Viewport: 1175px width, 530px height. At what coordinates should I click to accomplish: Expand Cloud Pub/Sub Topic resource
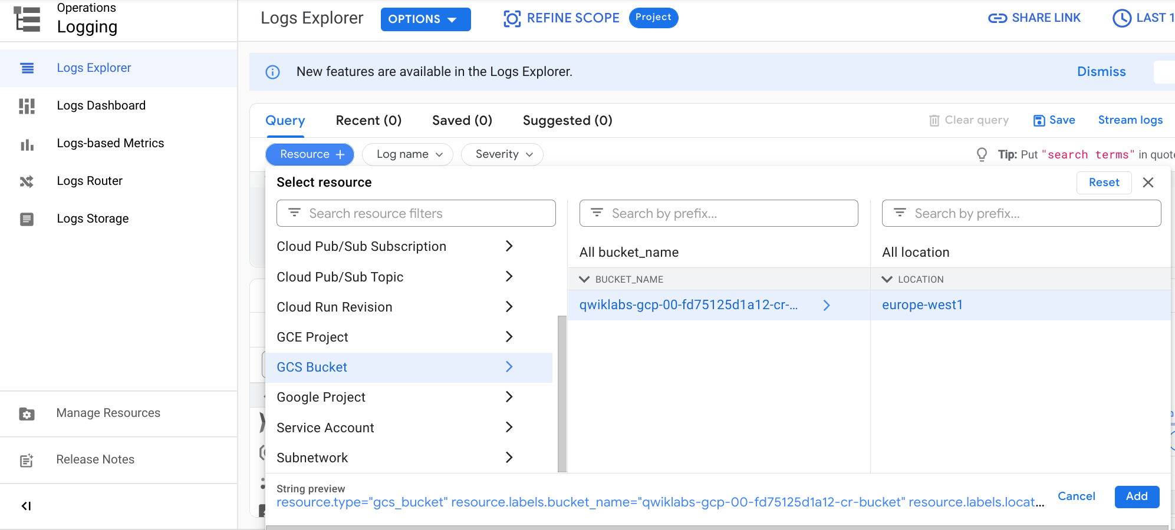[x=509, y=276]
